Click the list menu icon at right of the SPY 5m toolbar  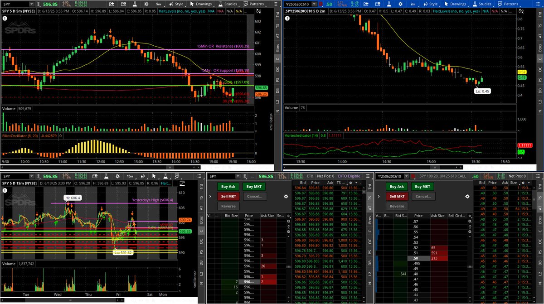click(275, 4)
